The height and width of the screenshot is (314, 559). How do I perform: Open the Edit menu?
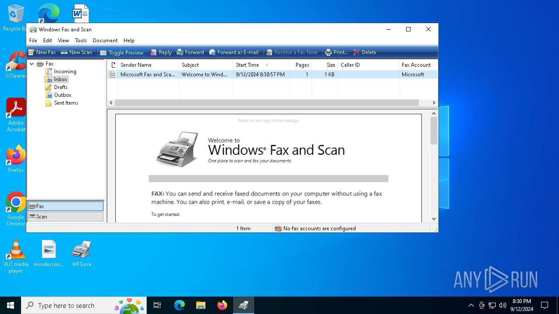click(48, 41)
